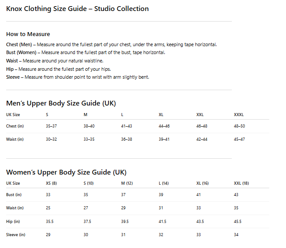The image size is (286, 248).
Task: Click the Women's Upper Body Size Guide heading
Action: coord(66,172)
